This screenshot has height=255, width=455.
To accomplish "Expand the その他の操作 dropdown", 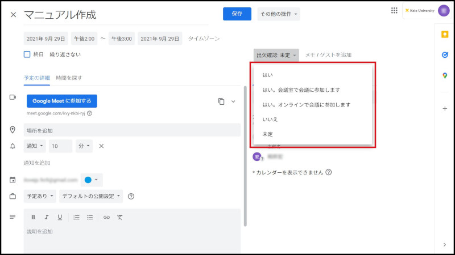I will 279,14.
